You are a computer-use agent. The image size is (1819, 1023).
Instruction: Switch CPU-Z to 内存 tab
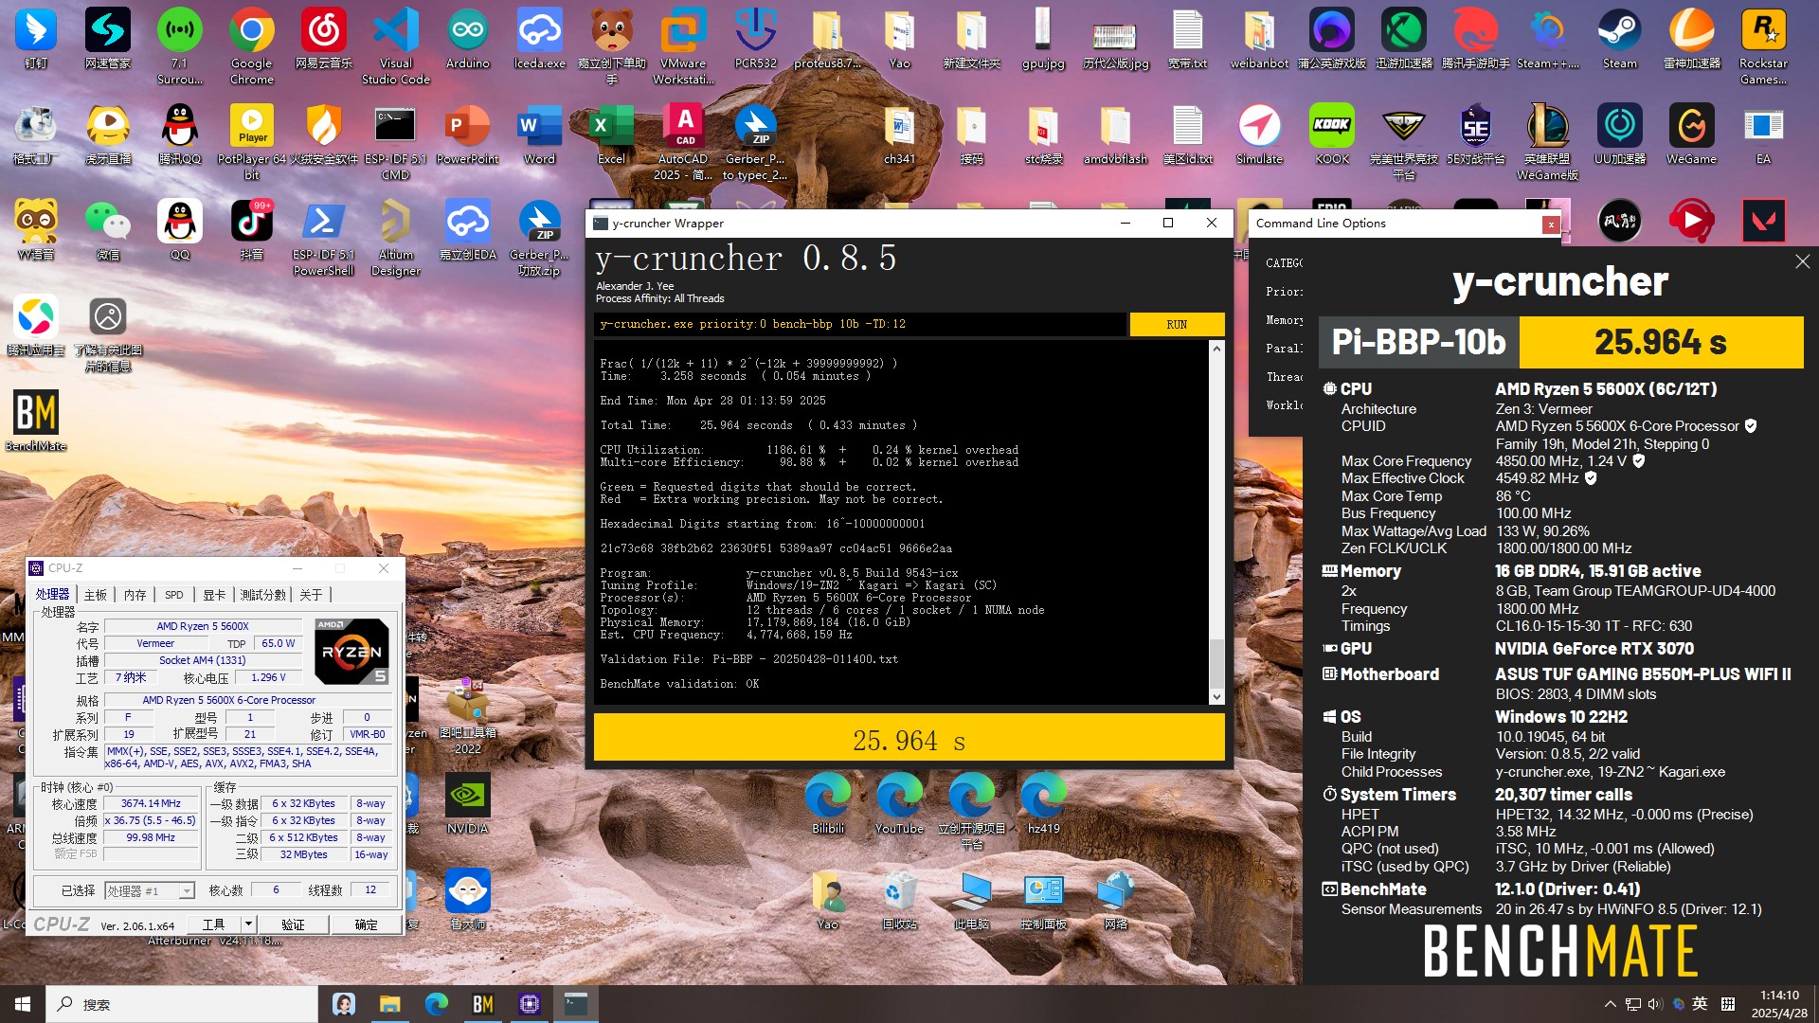click(135, 595)
